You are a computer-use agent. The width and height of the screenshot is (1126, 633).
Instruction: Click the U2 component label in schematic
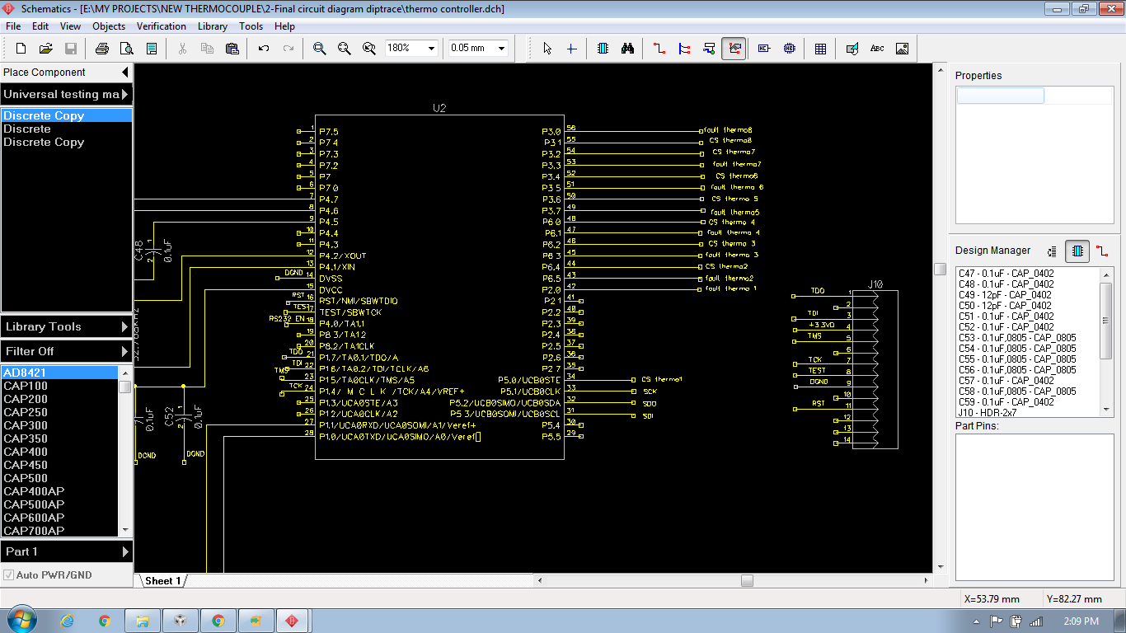(x=439, y=108)
